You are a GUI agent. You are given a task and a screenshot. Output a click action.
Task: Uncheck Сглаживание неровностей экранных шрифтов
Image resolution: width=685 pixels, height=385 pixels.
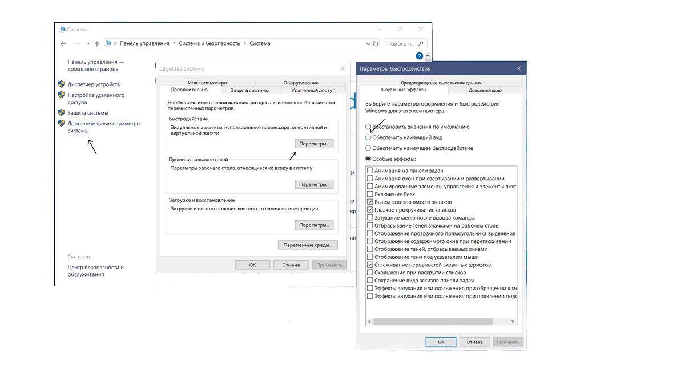[370, 265]
